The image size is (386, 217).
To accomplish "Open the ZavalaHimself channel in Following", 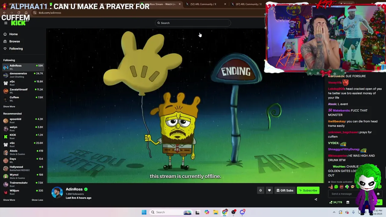I will coord(23,91).
